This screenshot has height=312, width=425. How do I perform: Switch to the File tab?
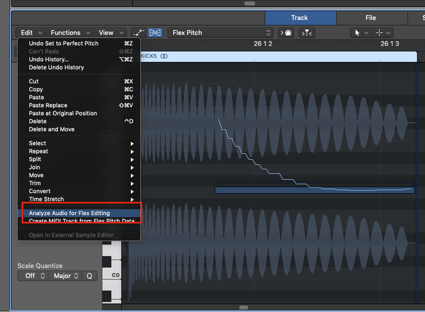(372, 18)
